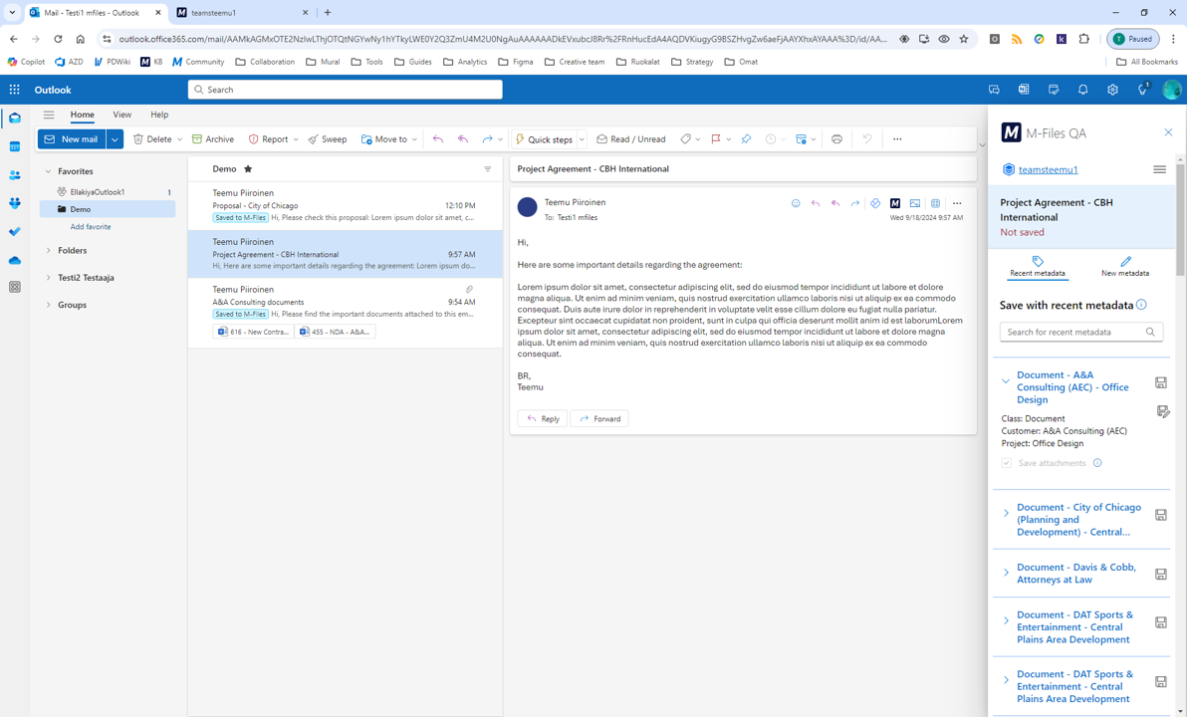
Task: Open the Tips lightbulb icon
Action: pyautogui.click(x=1143, y=90)
